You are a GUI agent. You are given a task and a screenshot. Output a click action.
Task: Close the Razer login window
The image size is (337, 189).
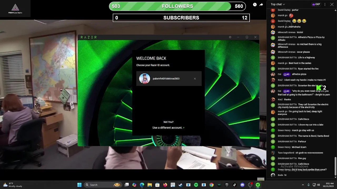(255, 37)
